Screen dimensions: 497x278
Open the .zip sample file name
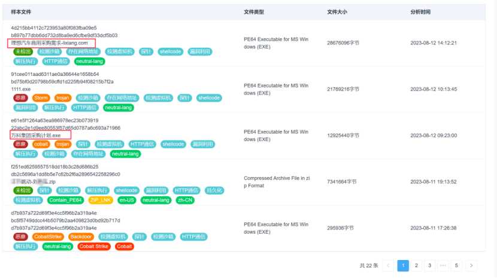(34, 182)
